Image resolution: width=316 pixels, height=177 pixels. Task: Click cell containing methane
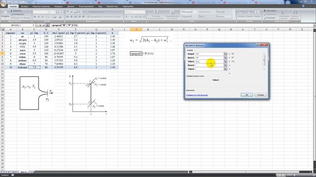coord(22,60)
